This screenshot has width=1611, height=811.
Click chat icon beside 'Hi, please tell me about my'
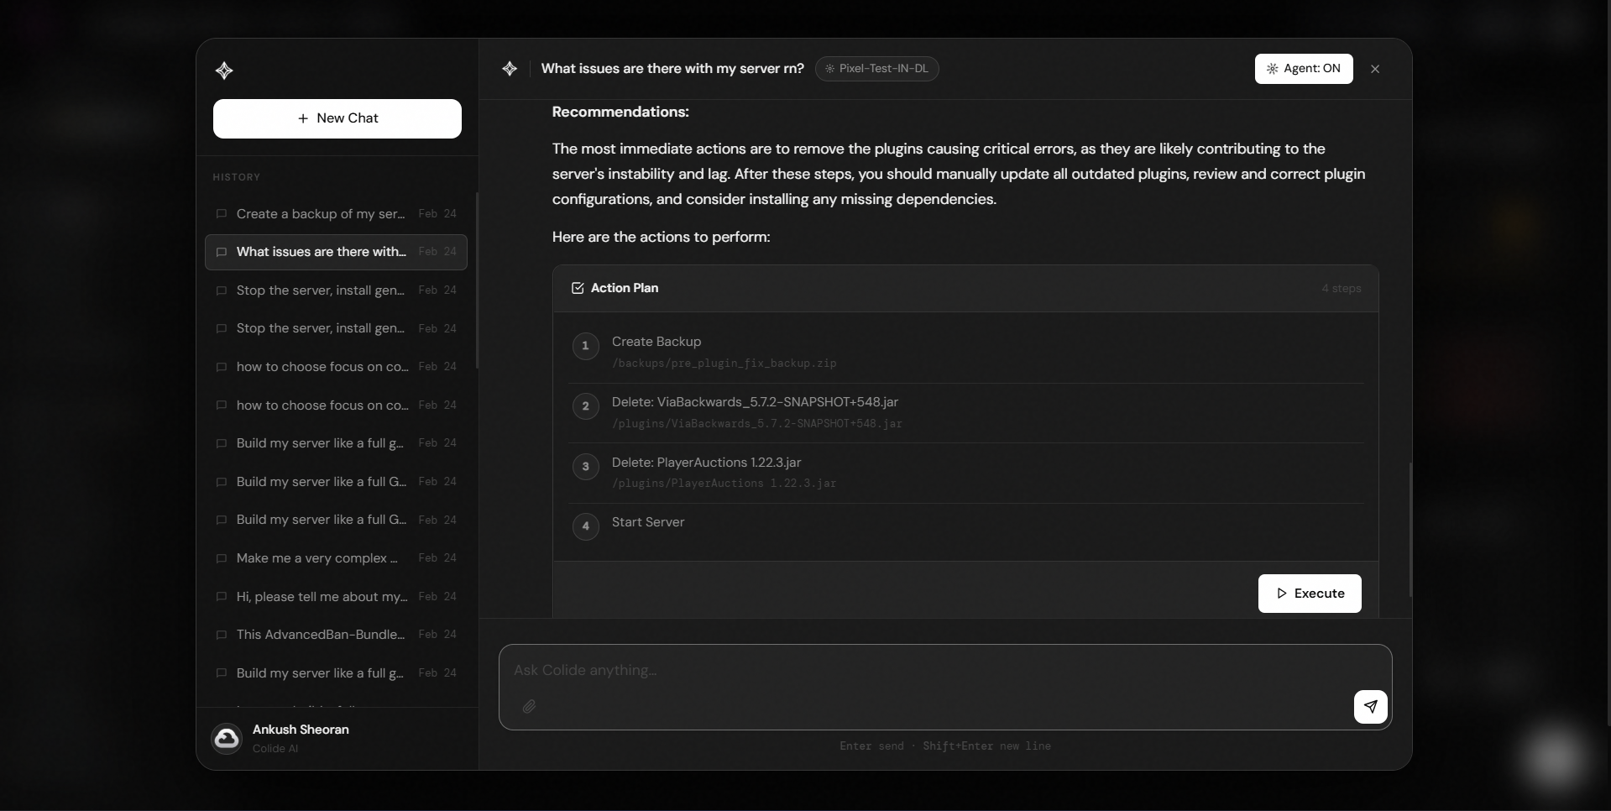(x=222, y=597)
